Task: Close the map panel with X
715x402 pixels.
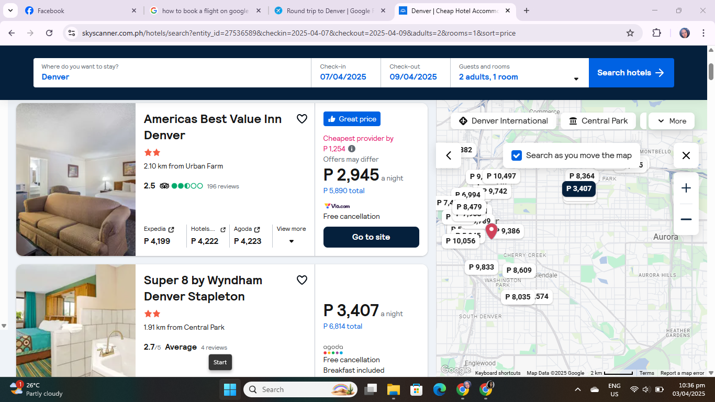Action: 686,155
